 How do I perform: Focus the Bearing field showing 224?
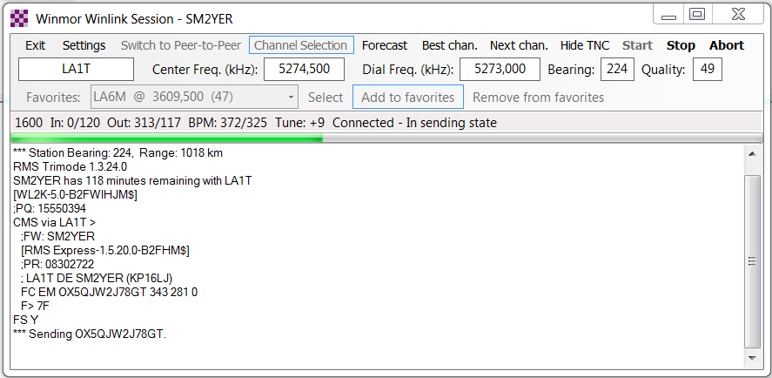point(617,69)
